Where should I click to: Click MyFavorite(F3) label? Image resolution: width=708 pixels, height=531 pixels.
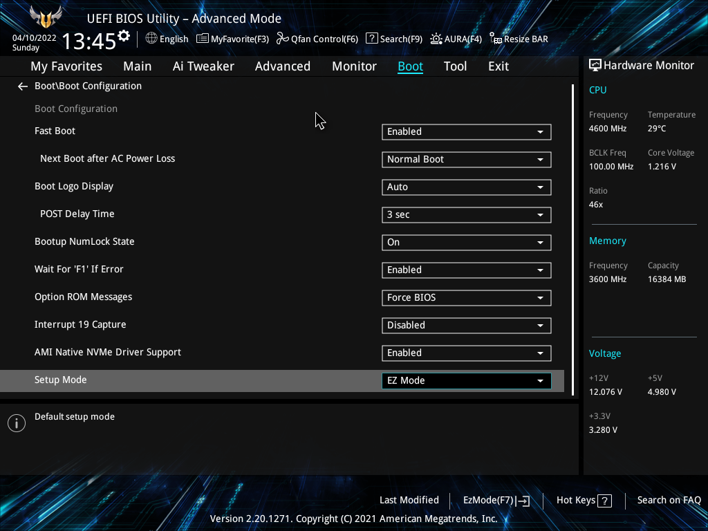pyautogui.click(x=240, y=39)
